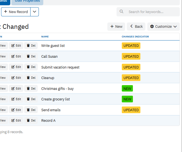Image resolution: width=182 pixels, height=152 pixels.
Task: Delete the Cleanup record
Action: [31, 78]
